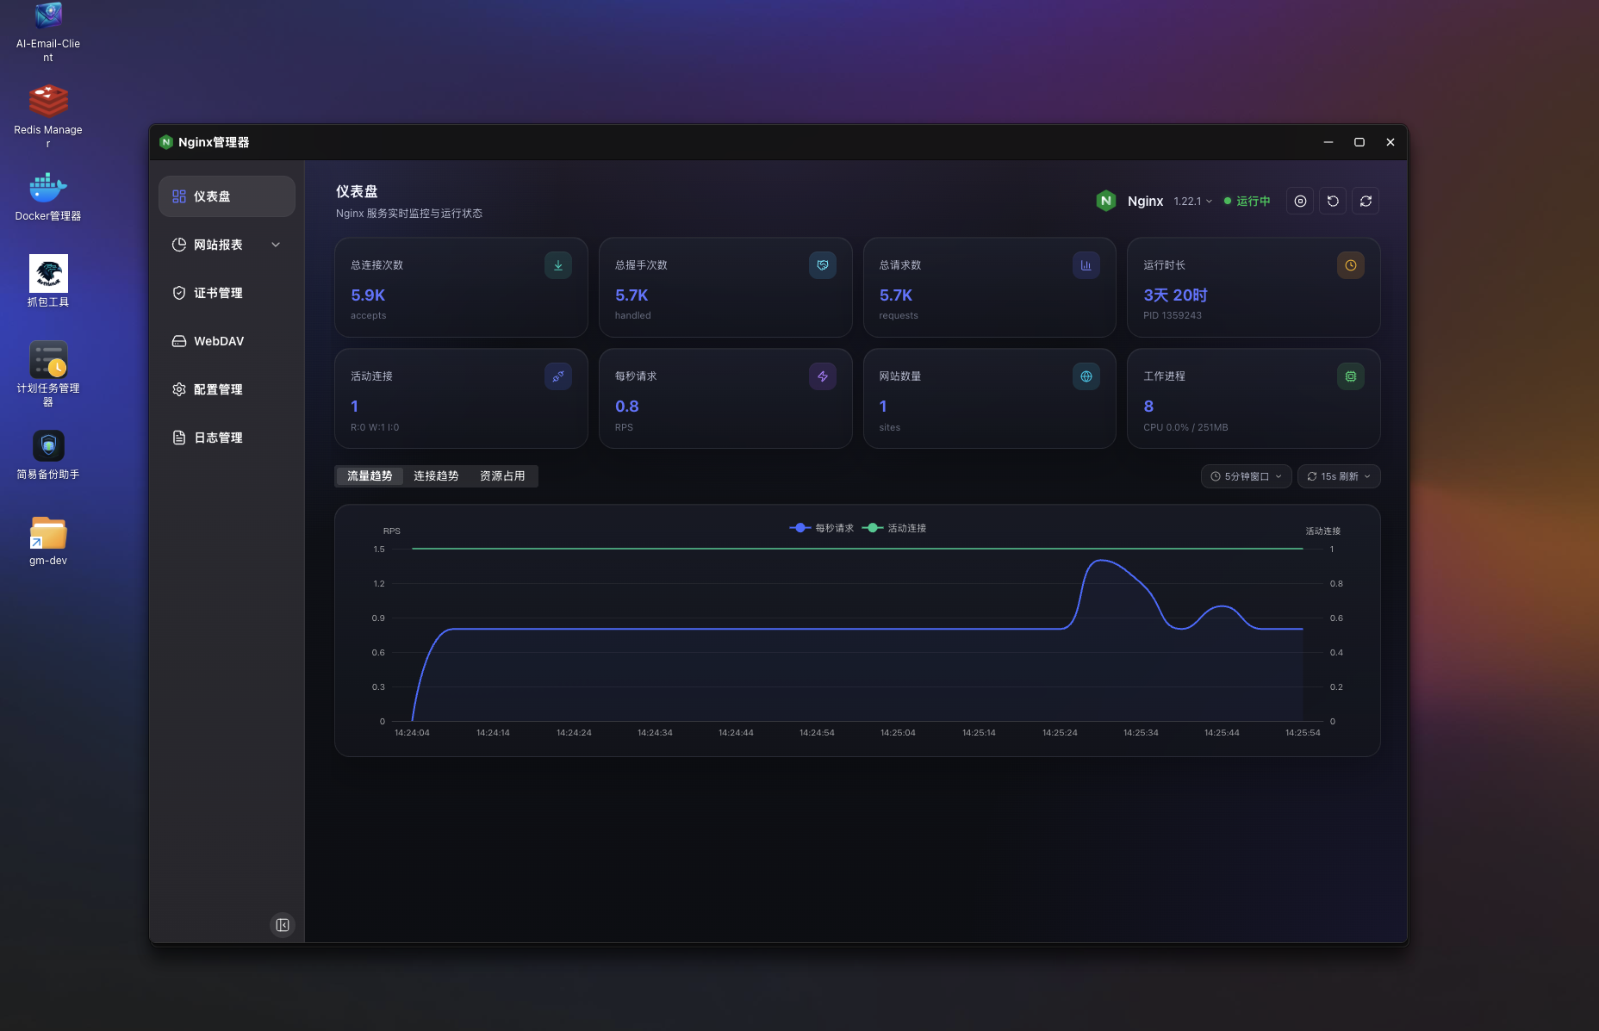The image size is (1599, 1031).
Task: Click the stop service circle icon
Action: pyautogui.click(x=1300, y=201)
